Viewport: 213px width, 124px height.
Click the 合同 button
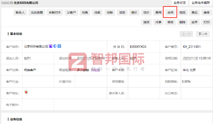[x=170, y=12]
